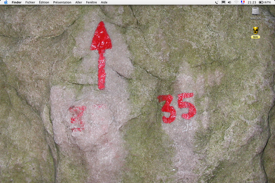Click the modem phone status icon
The image size is (275, 183).
pos(217,2)
